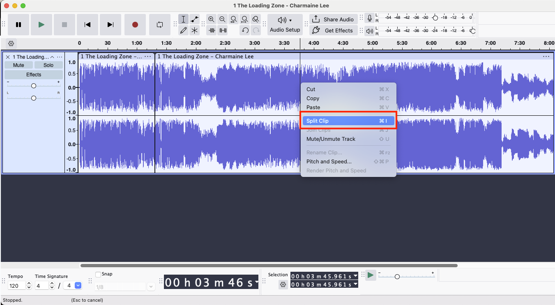Viewport: 555px width, 305px height.
Task: Zoom in on the timeline
Action: (x=211, y=19)
